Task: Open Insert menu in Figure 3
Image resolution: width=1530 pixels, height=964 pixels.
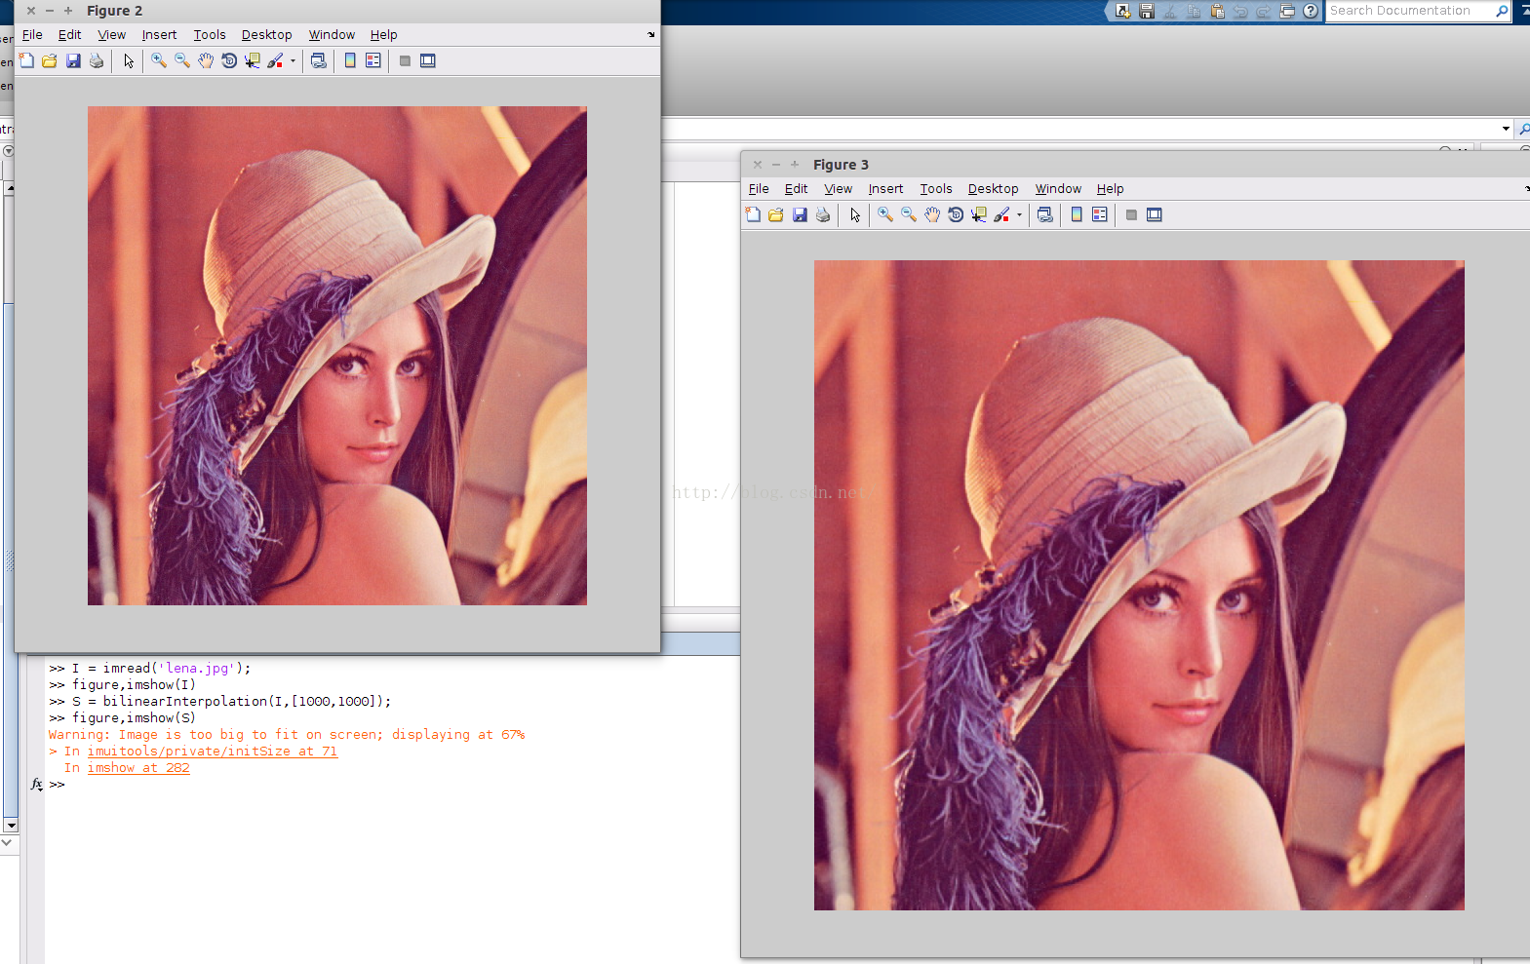Action: pos(885,189)
